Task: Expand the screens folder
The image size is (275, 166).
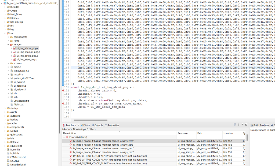Action: pos(8,63)
